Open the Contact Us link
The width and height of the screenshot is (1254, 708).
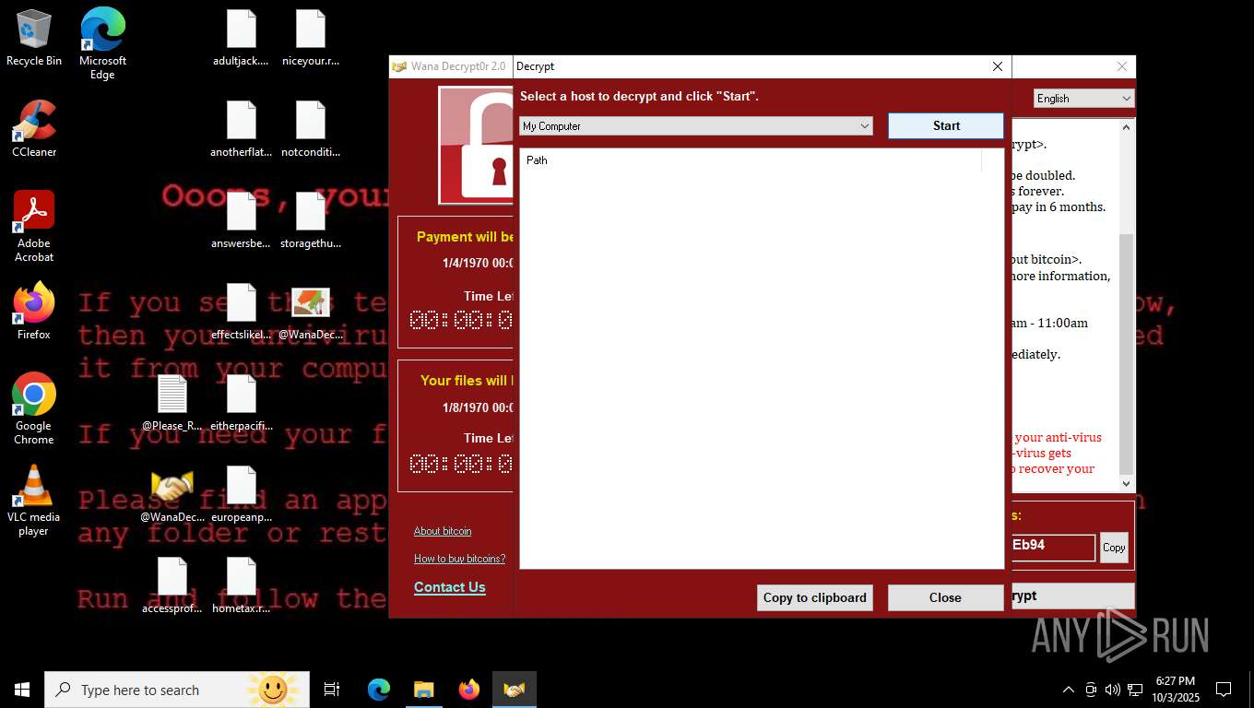coord(450,587)
